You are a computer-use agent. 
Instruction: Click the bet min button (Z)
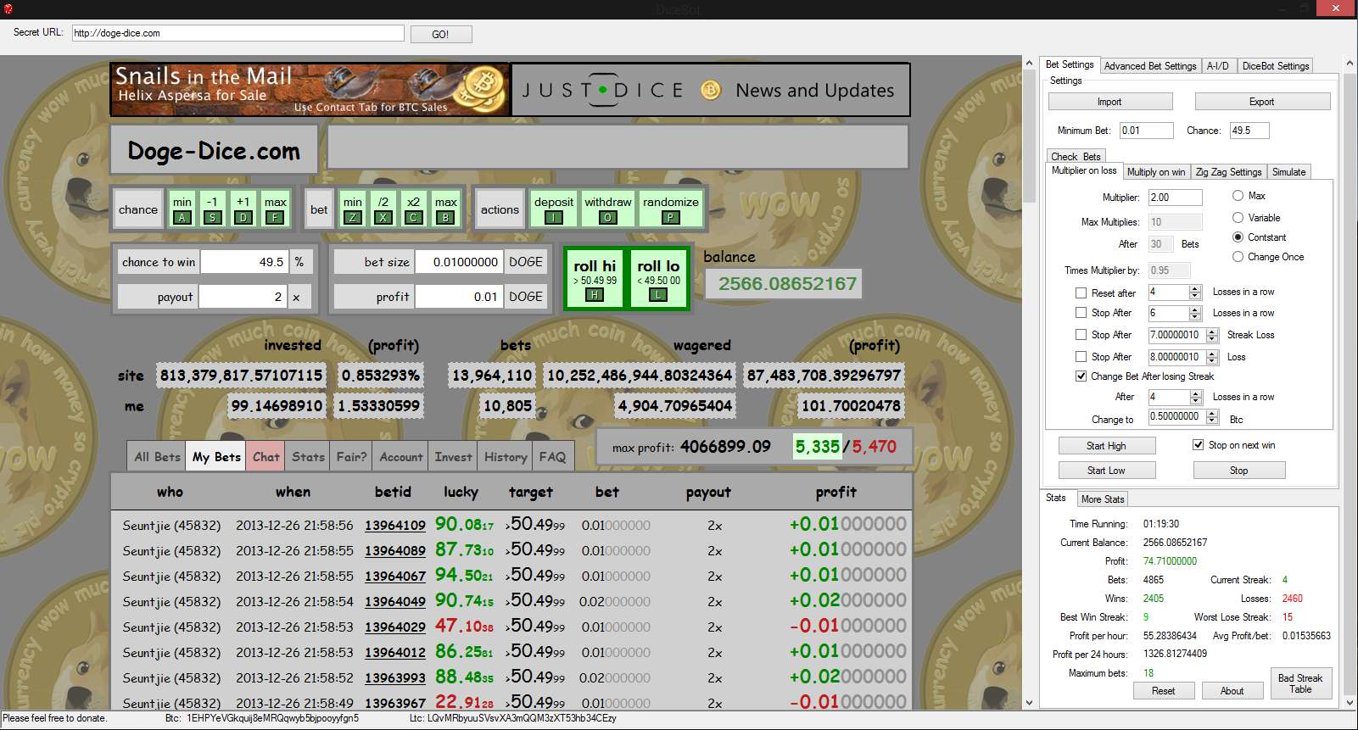pyautogui.click(x=353, y=209)
